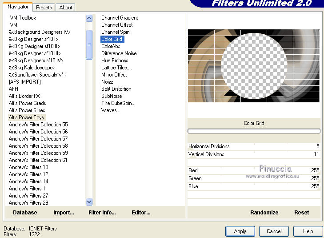The width and height of the screenshot is (324, 238).
Task: Select Andrew's Filter Collection 59
Action: (x=38, y=153)
